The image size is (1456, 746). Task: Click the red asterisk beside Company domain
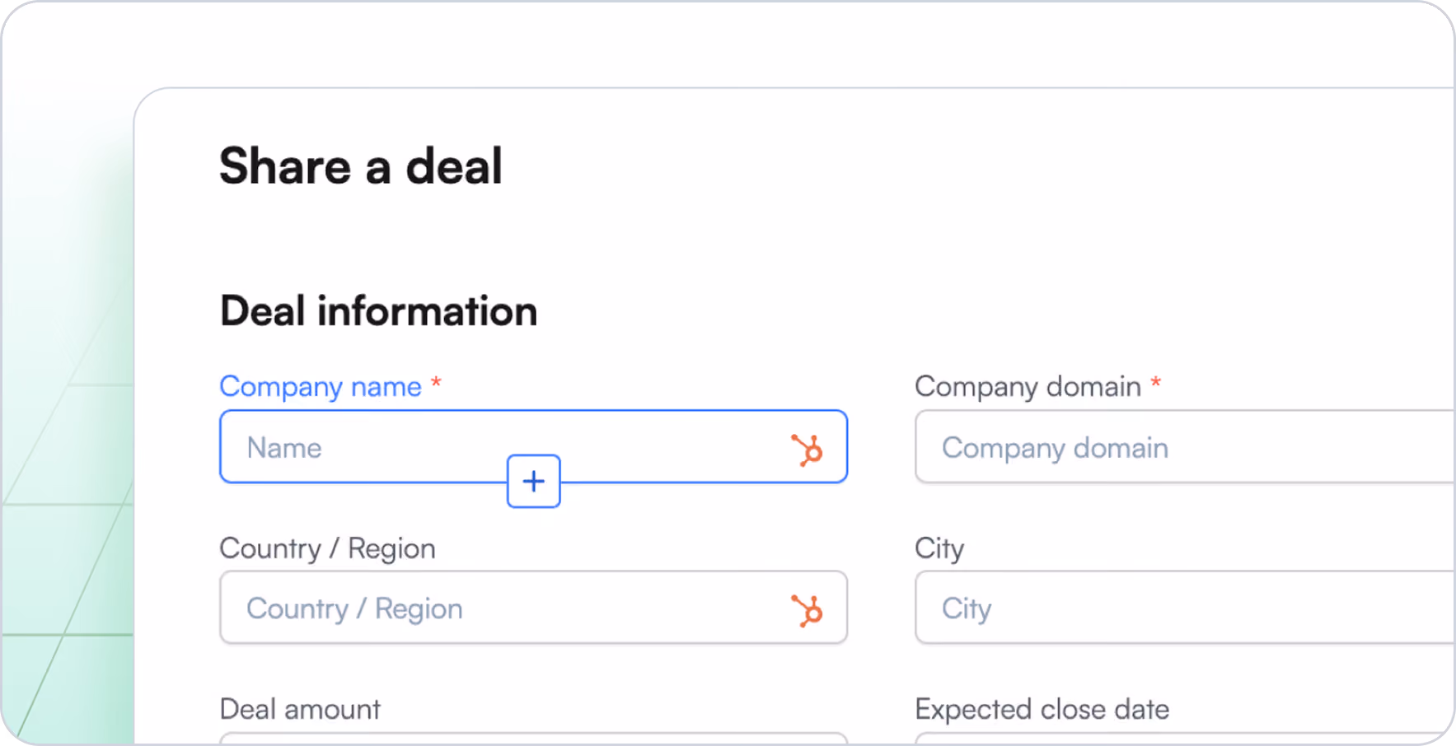[1156, 383]
